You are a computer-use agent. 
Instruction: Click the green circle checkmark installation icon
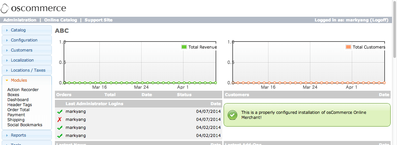tap(232, 115)
